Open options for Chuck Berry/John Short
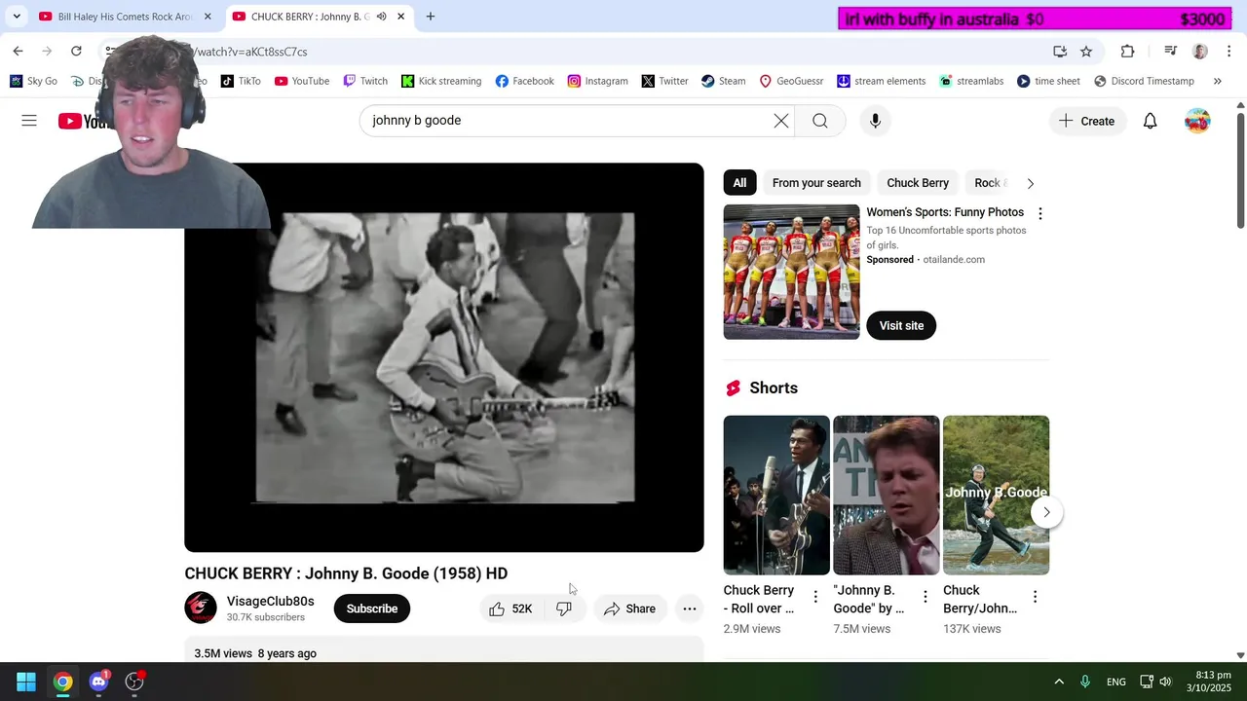The height and width of the screenshot is (701, 1247). (x=1035, y=597)
